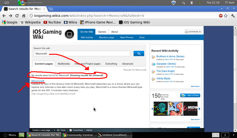Switch to the Multimedia search tab
This screenshot has width=237, height=138.
point(64,64)
